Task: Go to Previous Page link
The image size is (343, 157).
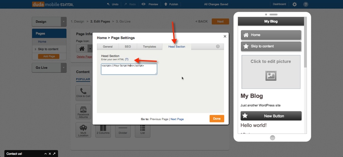Action: pos(159,119)
